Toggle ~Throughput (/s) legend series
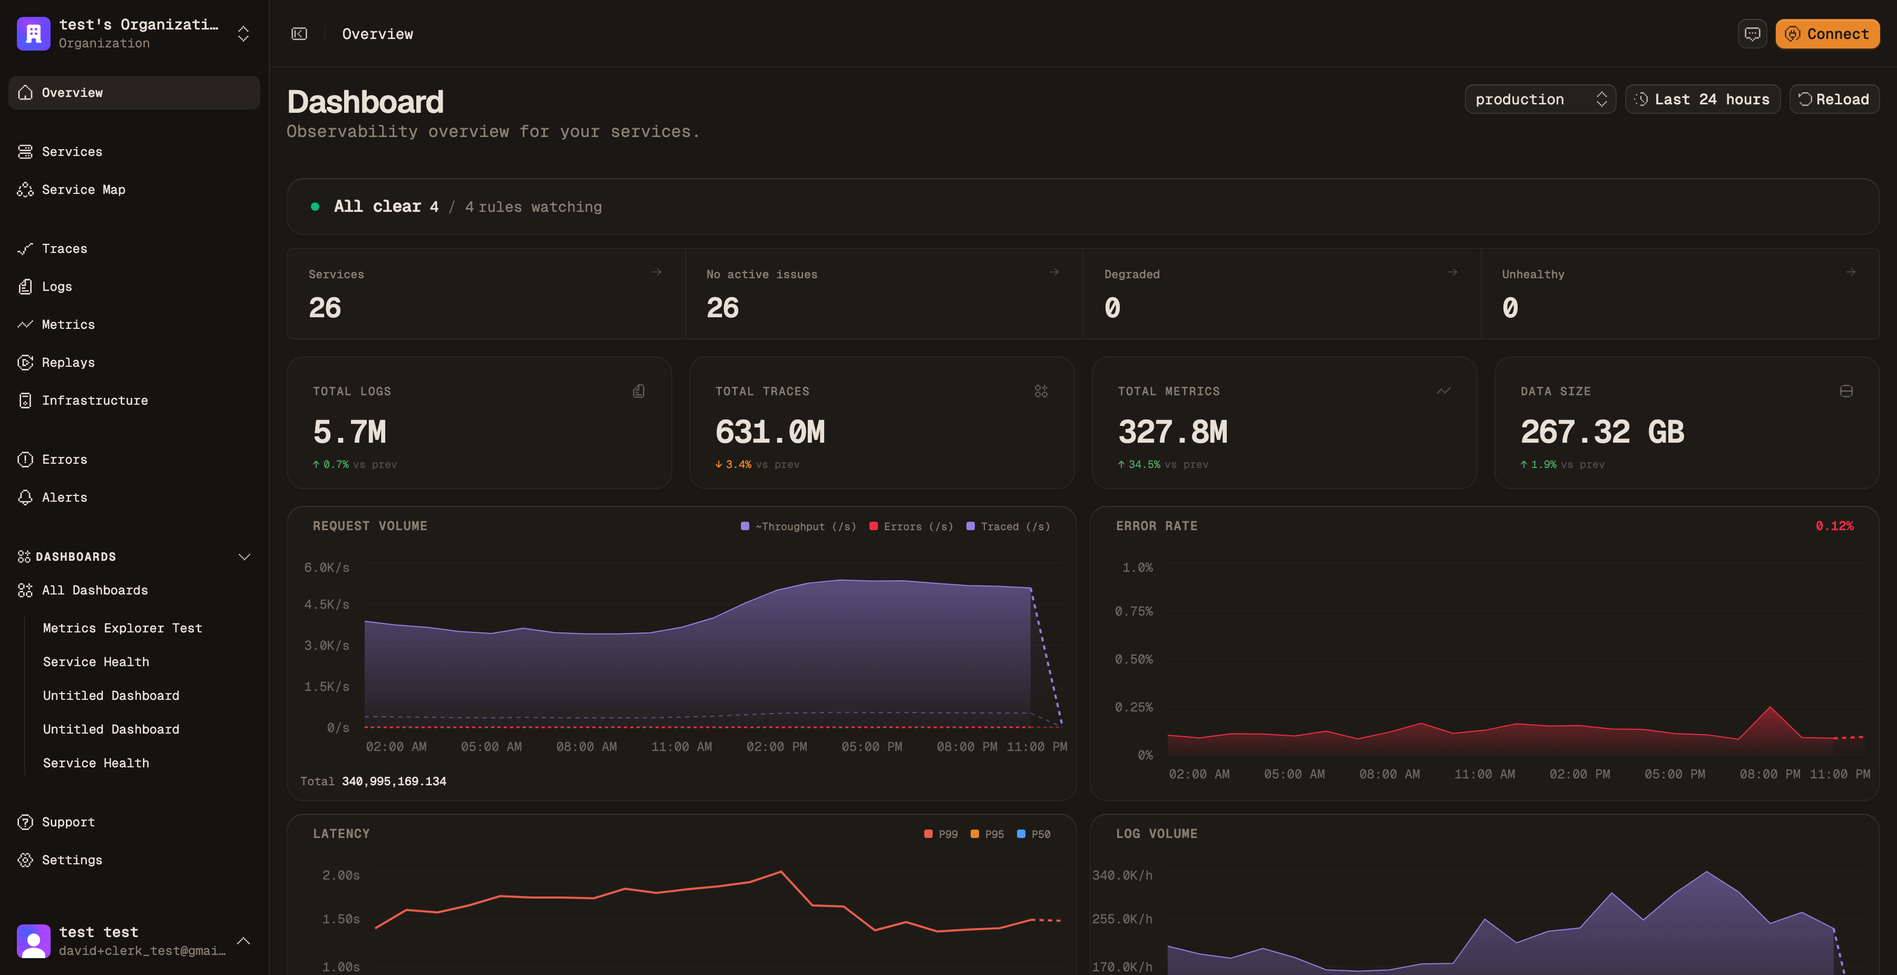 (x=798, y=526)
